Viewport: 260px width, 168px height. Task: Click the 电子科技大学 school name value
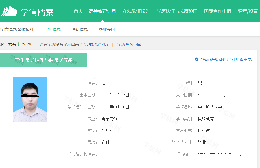pyautogui.click(x=210, y=107)
